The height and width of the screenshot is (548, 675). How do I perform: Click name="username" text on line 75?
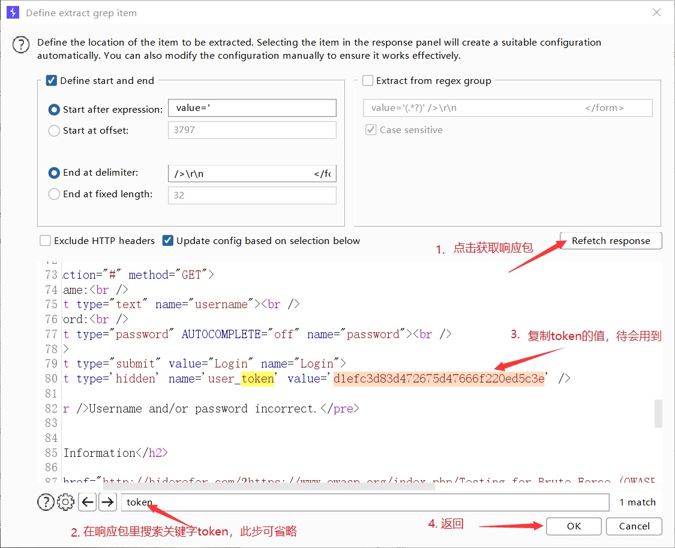[205, 305]
